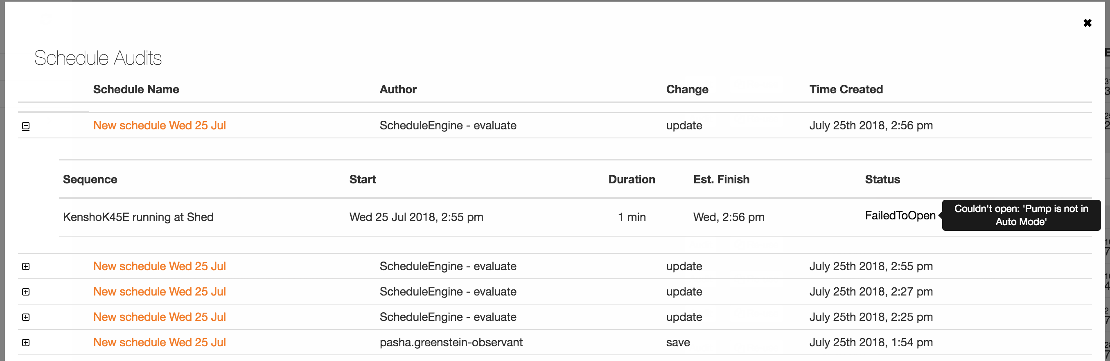1110x361 pixels.
Task: Click the Duration column header
Action: click(x=631, y=180)
